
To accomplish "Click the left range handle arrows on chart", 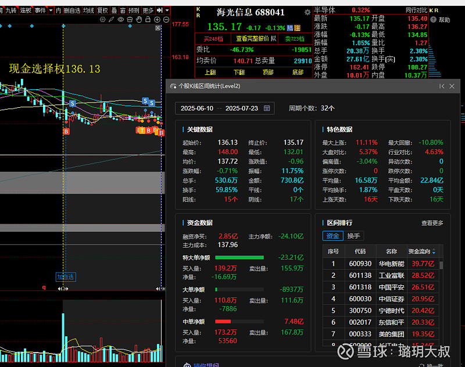I will point(63,289).
